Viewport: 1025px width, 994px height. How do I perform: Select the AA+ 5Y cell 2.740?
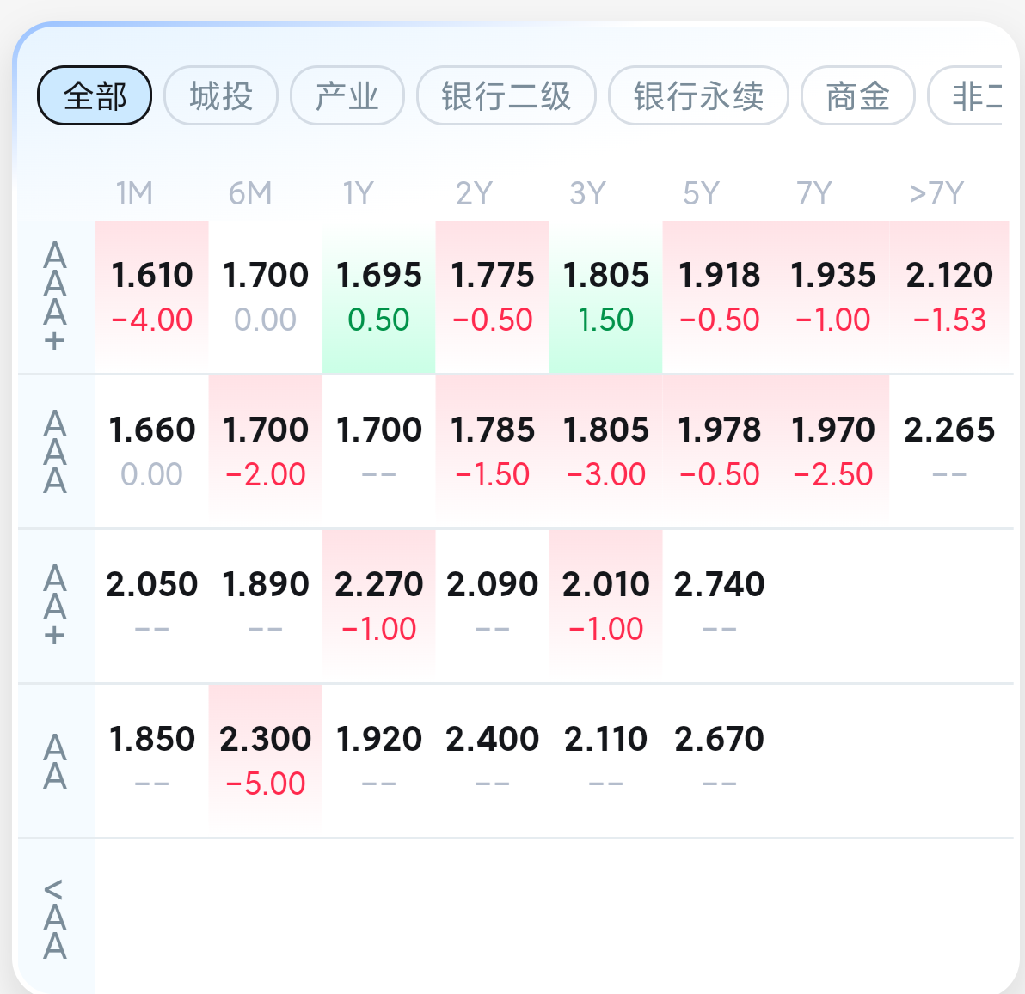pos(719,606)
